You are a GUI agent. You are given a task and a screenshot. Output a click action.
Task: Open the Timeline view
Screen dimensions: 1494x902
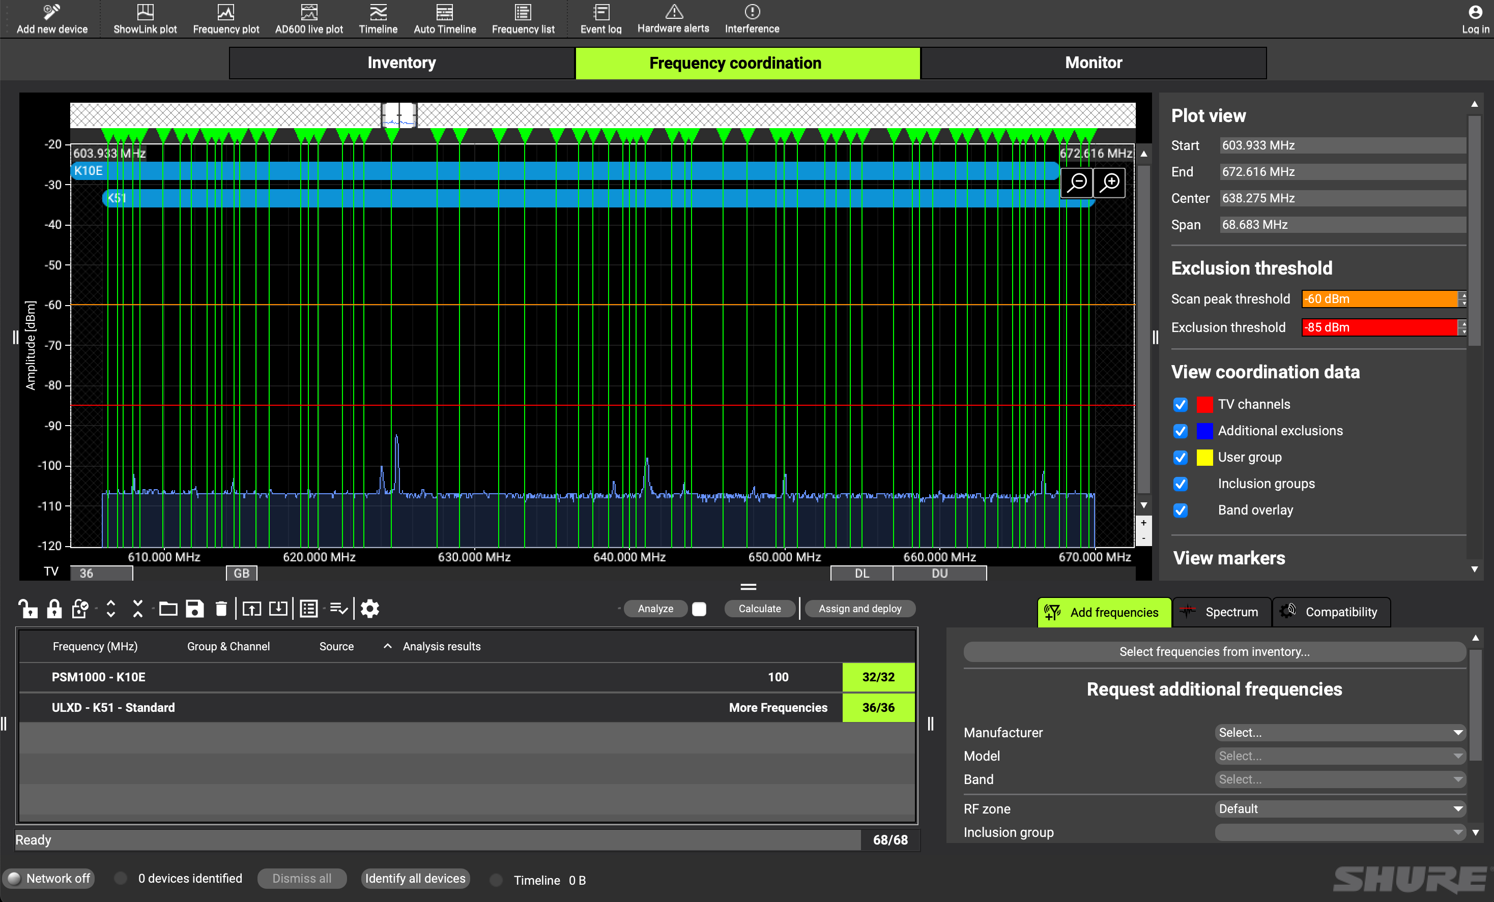[378, 18]
